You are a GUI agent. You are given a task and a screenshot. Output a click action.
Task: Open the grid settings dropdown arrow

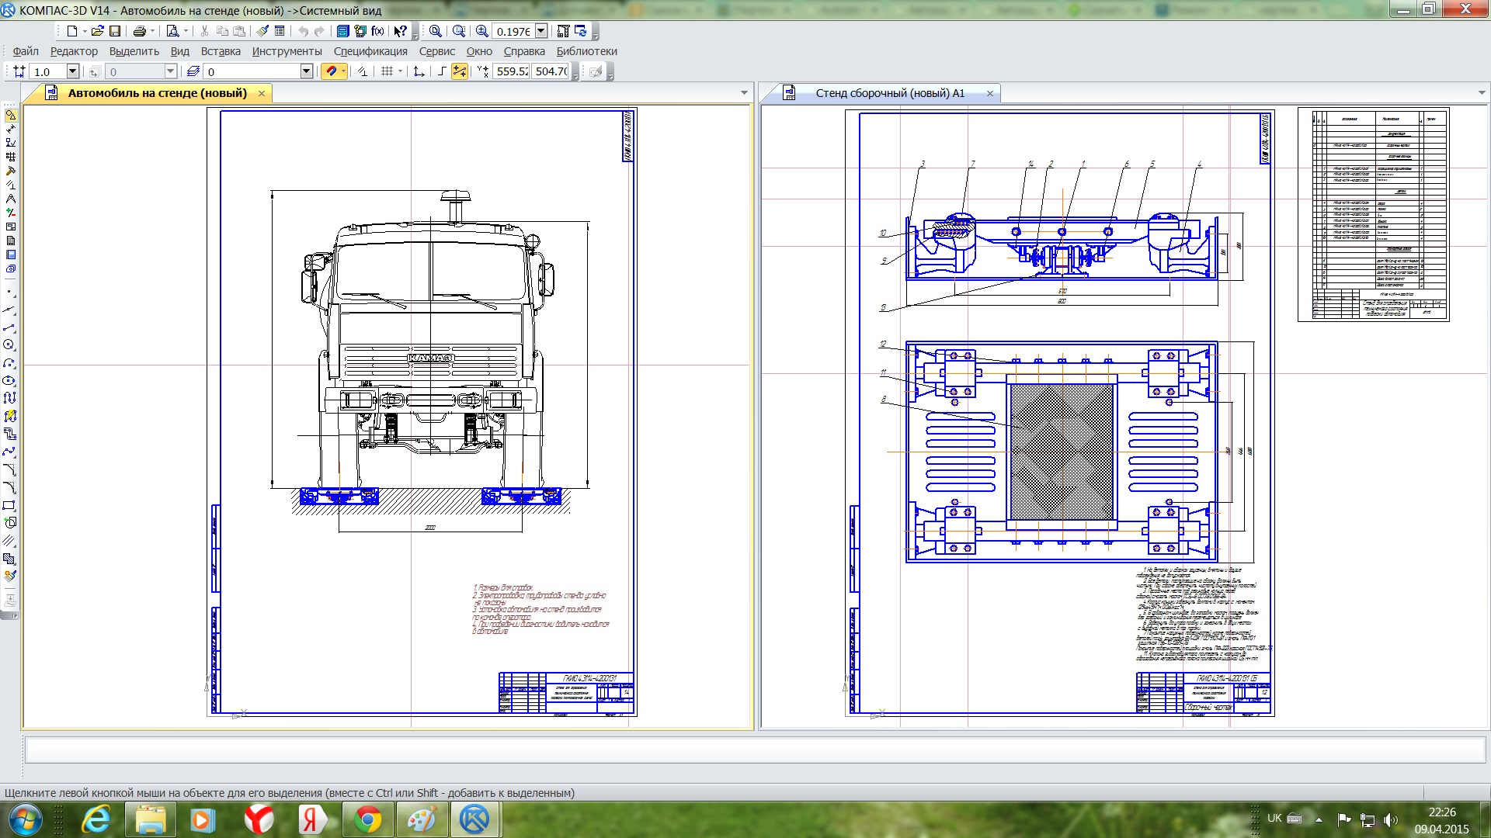[x=400, y=71]
